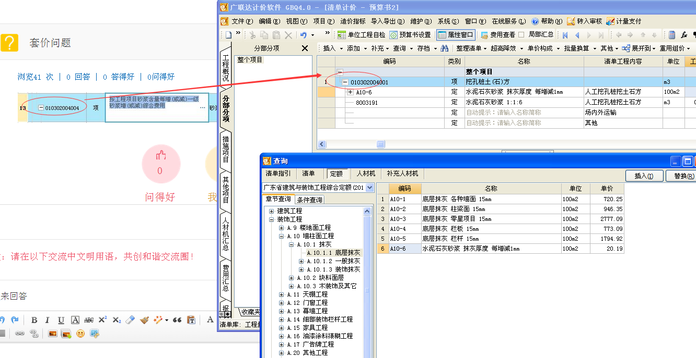
Task: Toggle the 属性窗口 property window button
Action: [455, 35]
